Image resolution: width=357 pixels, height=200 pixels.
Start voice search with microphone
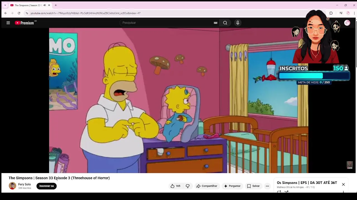click(x=238, y=23)
